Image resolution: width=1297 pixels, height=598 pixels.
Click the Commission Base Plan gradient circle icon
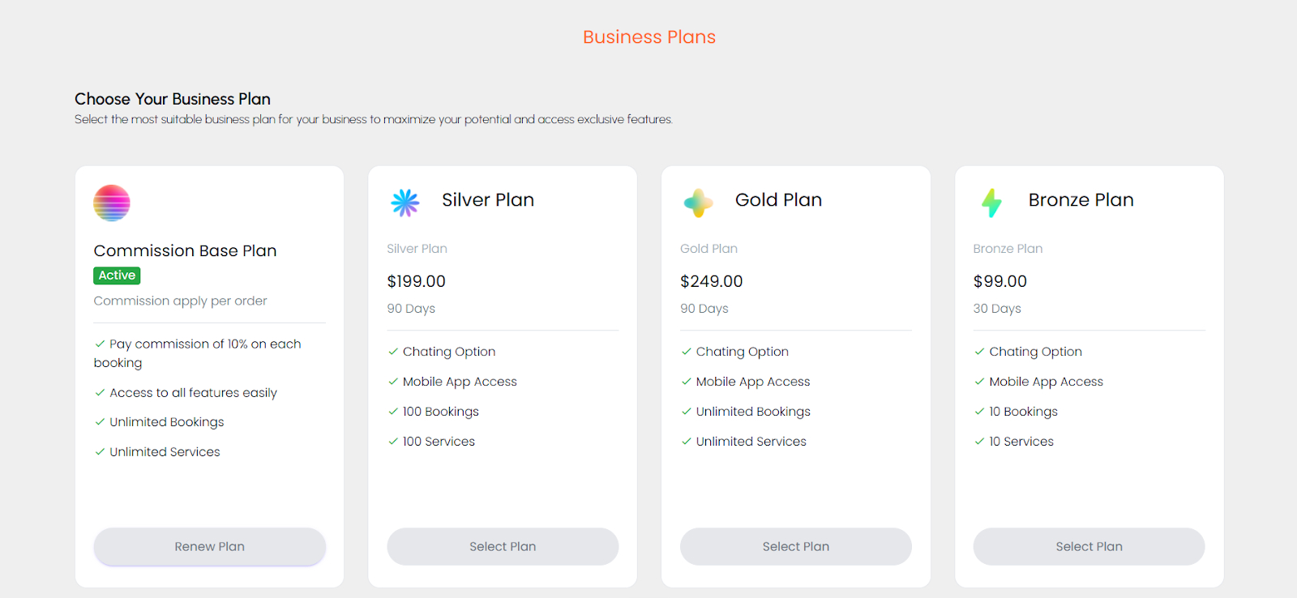(x=112, y=203)
